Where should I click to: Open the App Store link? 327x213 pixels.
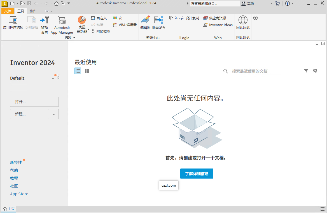[19, 194]
